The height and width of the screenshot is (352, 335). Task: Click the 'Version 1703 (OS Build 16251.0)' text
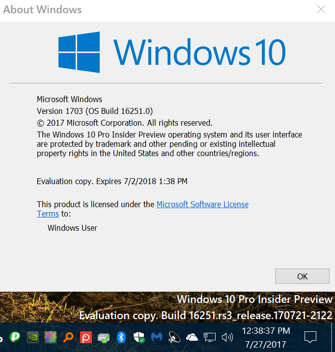click(95, 111)
